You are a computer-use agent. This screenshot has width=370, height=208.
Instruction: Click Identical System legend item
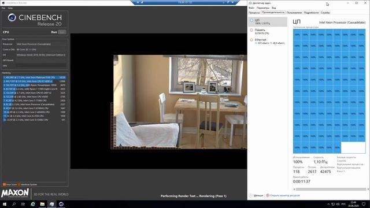27,184
